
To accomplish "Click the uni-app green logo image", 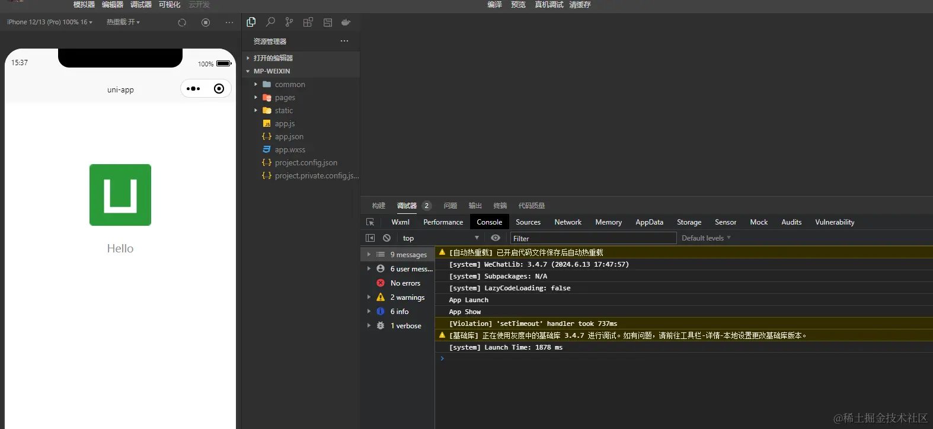I will pyautogui.click(x=120, y=195).
